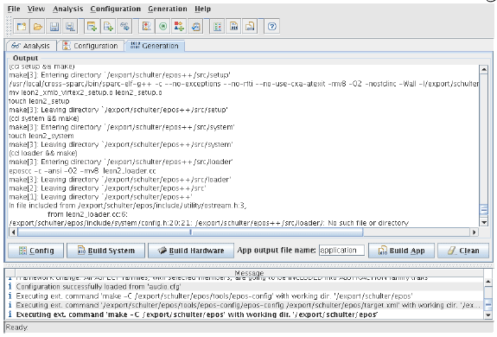497x337 pixels.
Task: Select the 'Configuration successfully loaded' message row
Action: tap(245, 287)
